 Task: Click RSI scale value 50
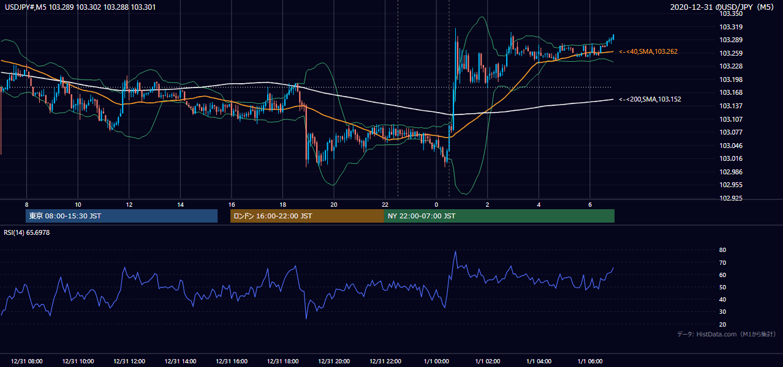[723, 287]
